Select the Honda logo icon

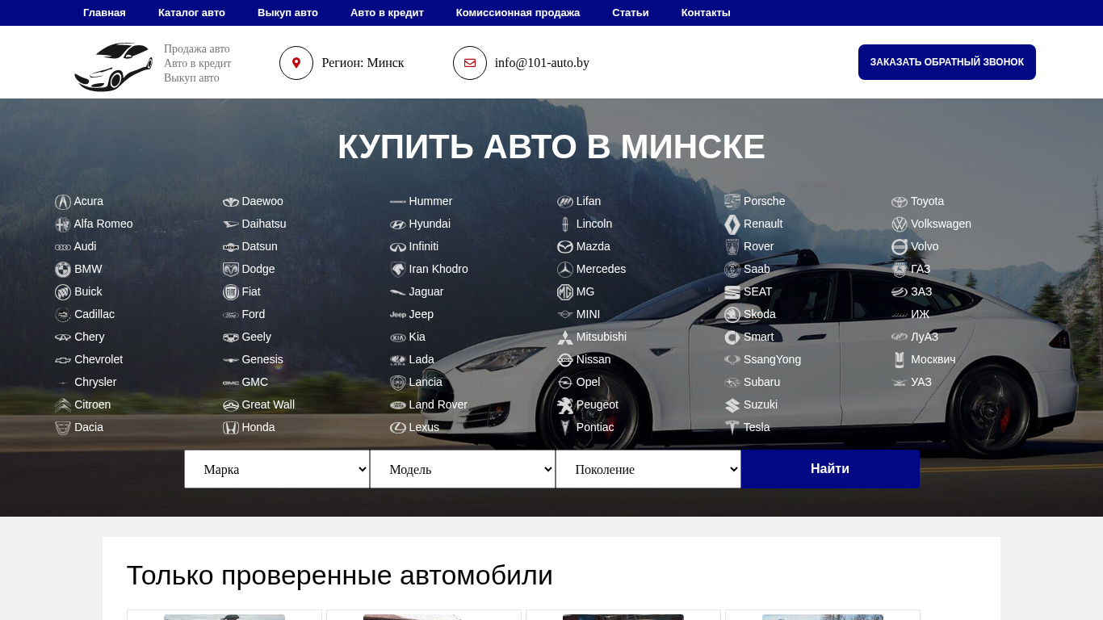click(x=231, y=428)
